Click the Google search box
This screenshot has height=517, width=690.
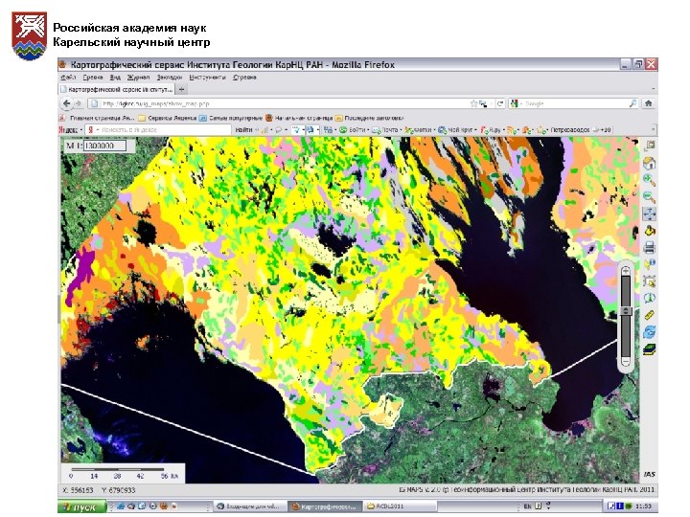[x=572, y=103]
